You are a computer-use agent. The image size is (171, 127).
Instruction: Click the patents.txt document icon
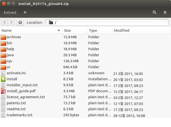click(3, 103)
